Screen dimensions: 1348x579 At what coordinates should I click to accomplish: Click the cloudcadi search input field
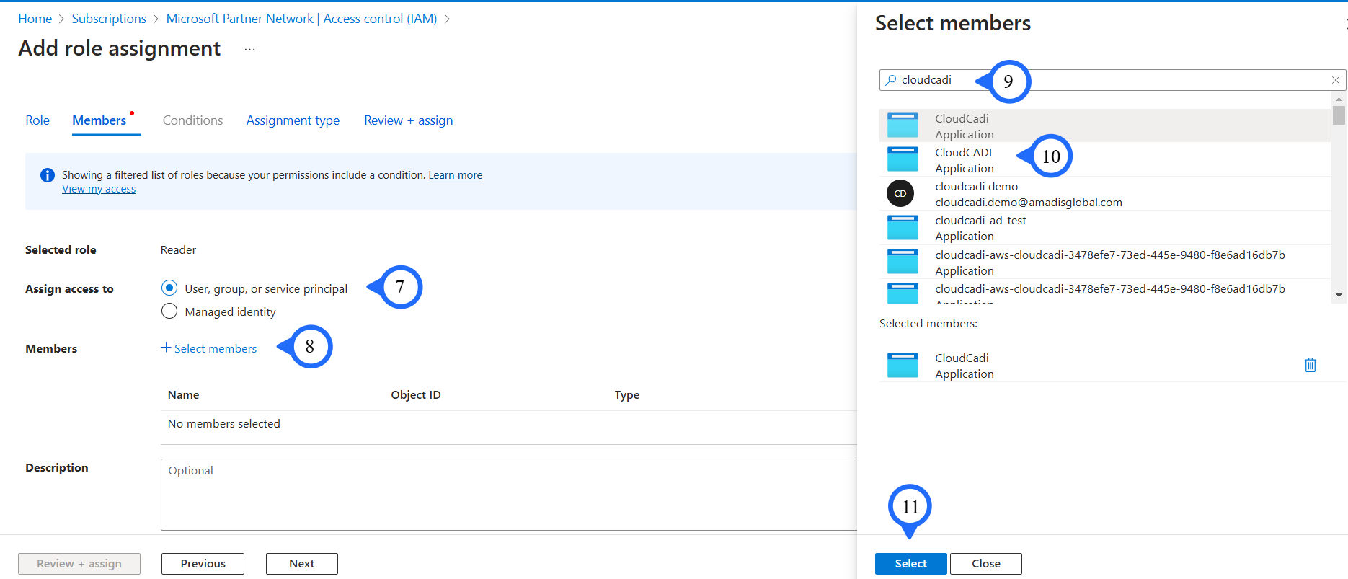click(1112, 80)
